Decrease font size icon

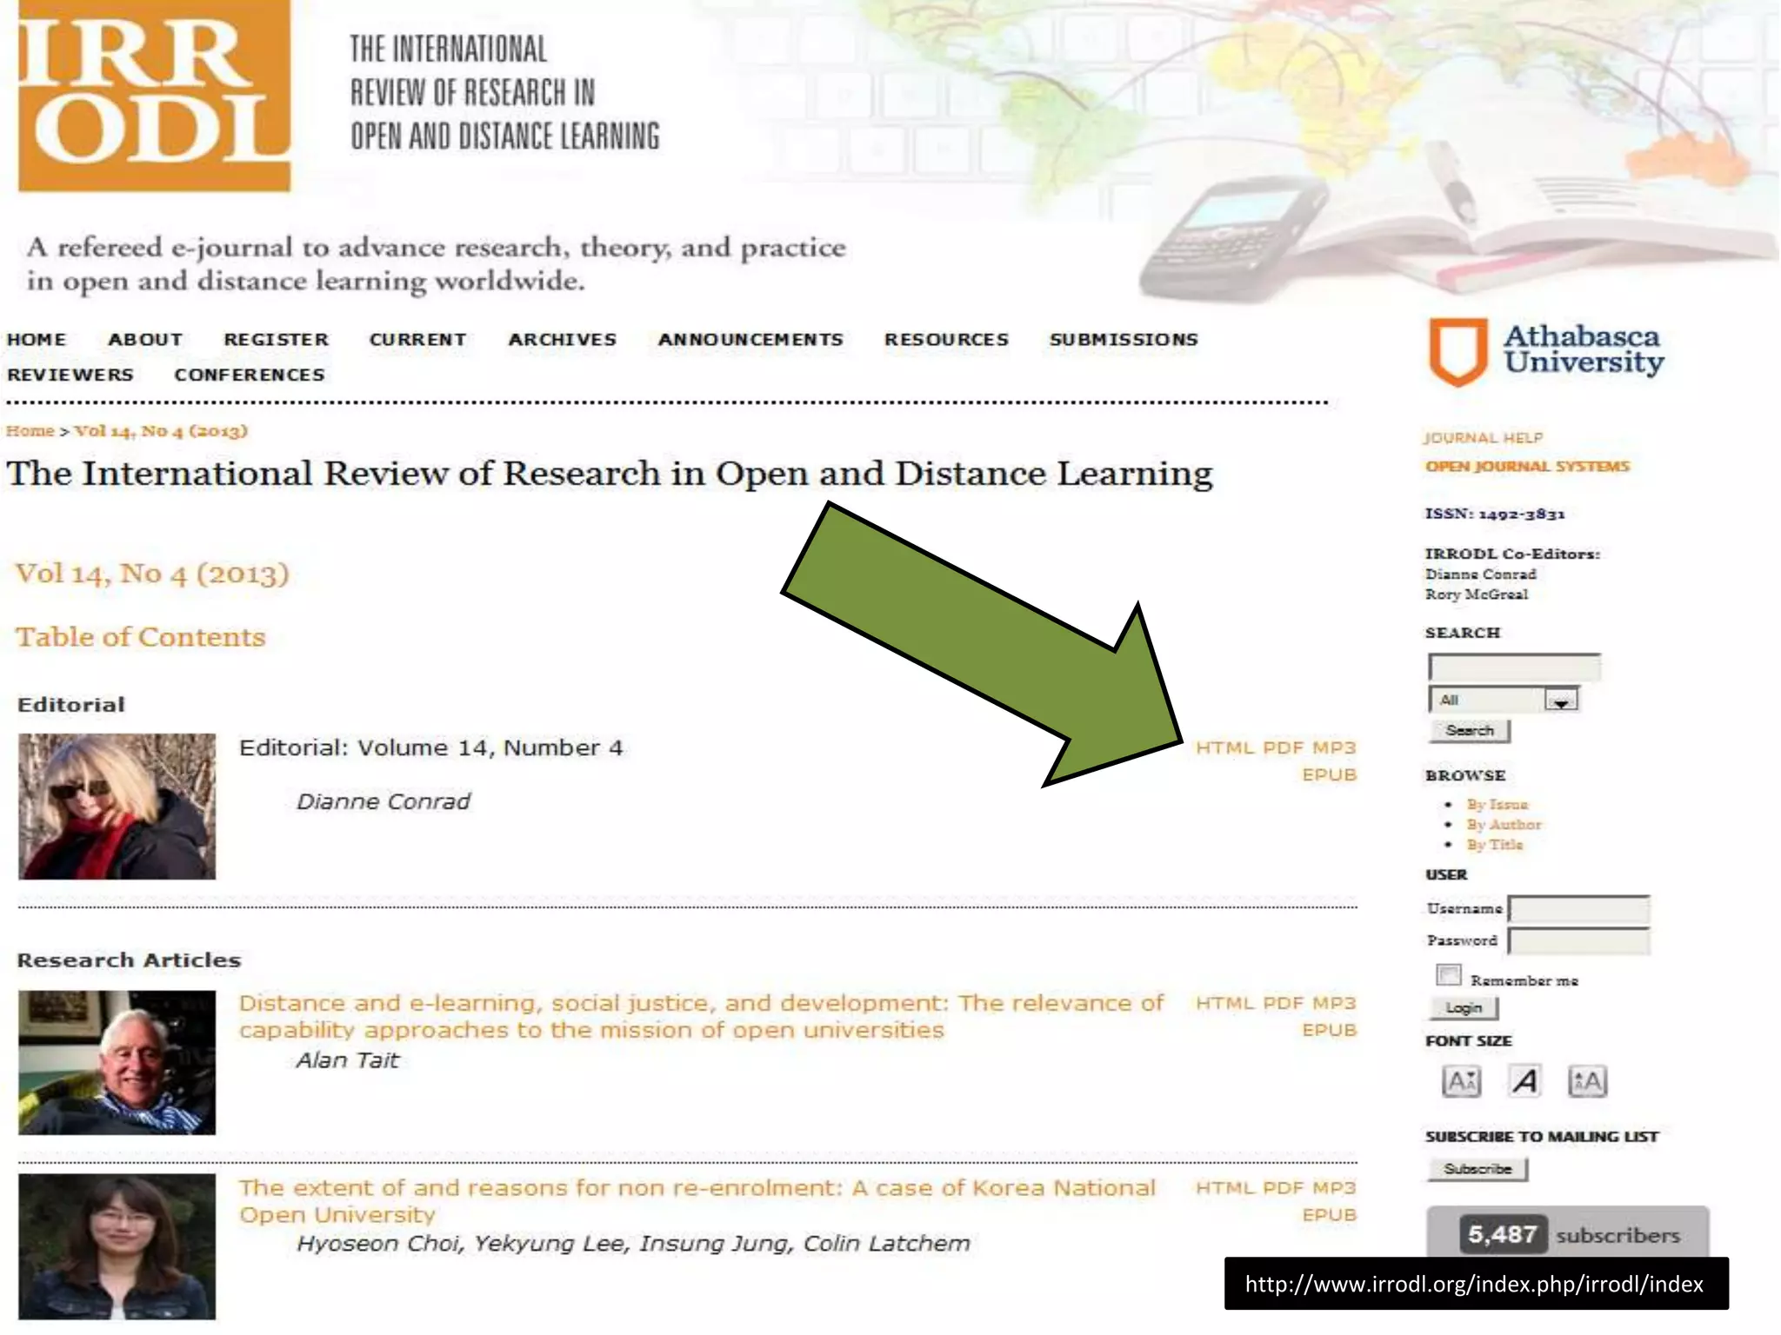click(x=1461, y=1082)
